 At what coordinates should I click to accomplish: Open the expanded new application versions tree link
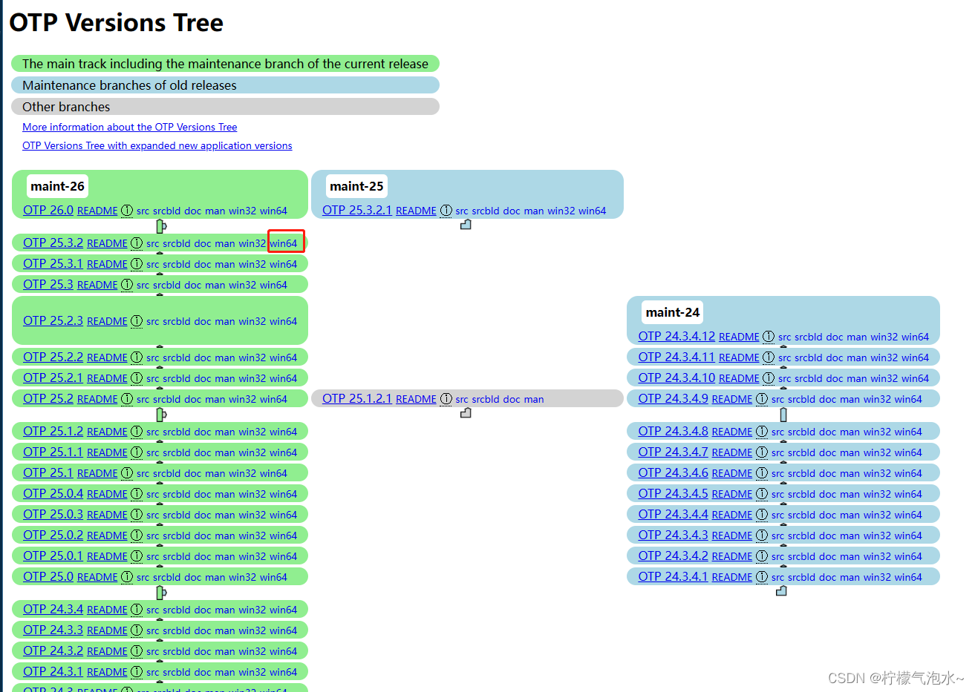tap(157, 145)
